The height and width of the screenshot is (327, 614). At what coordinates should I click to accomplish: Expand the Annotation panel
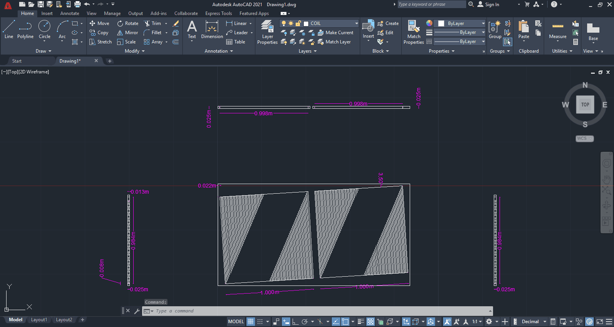coord(219,51)
